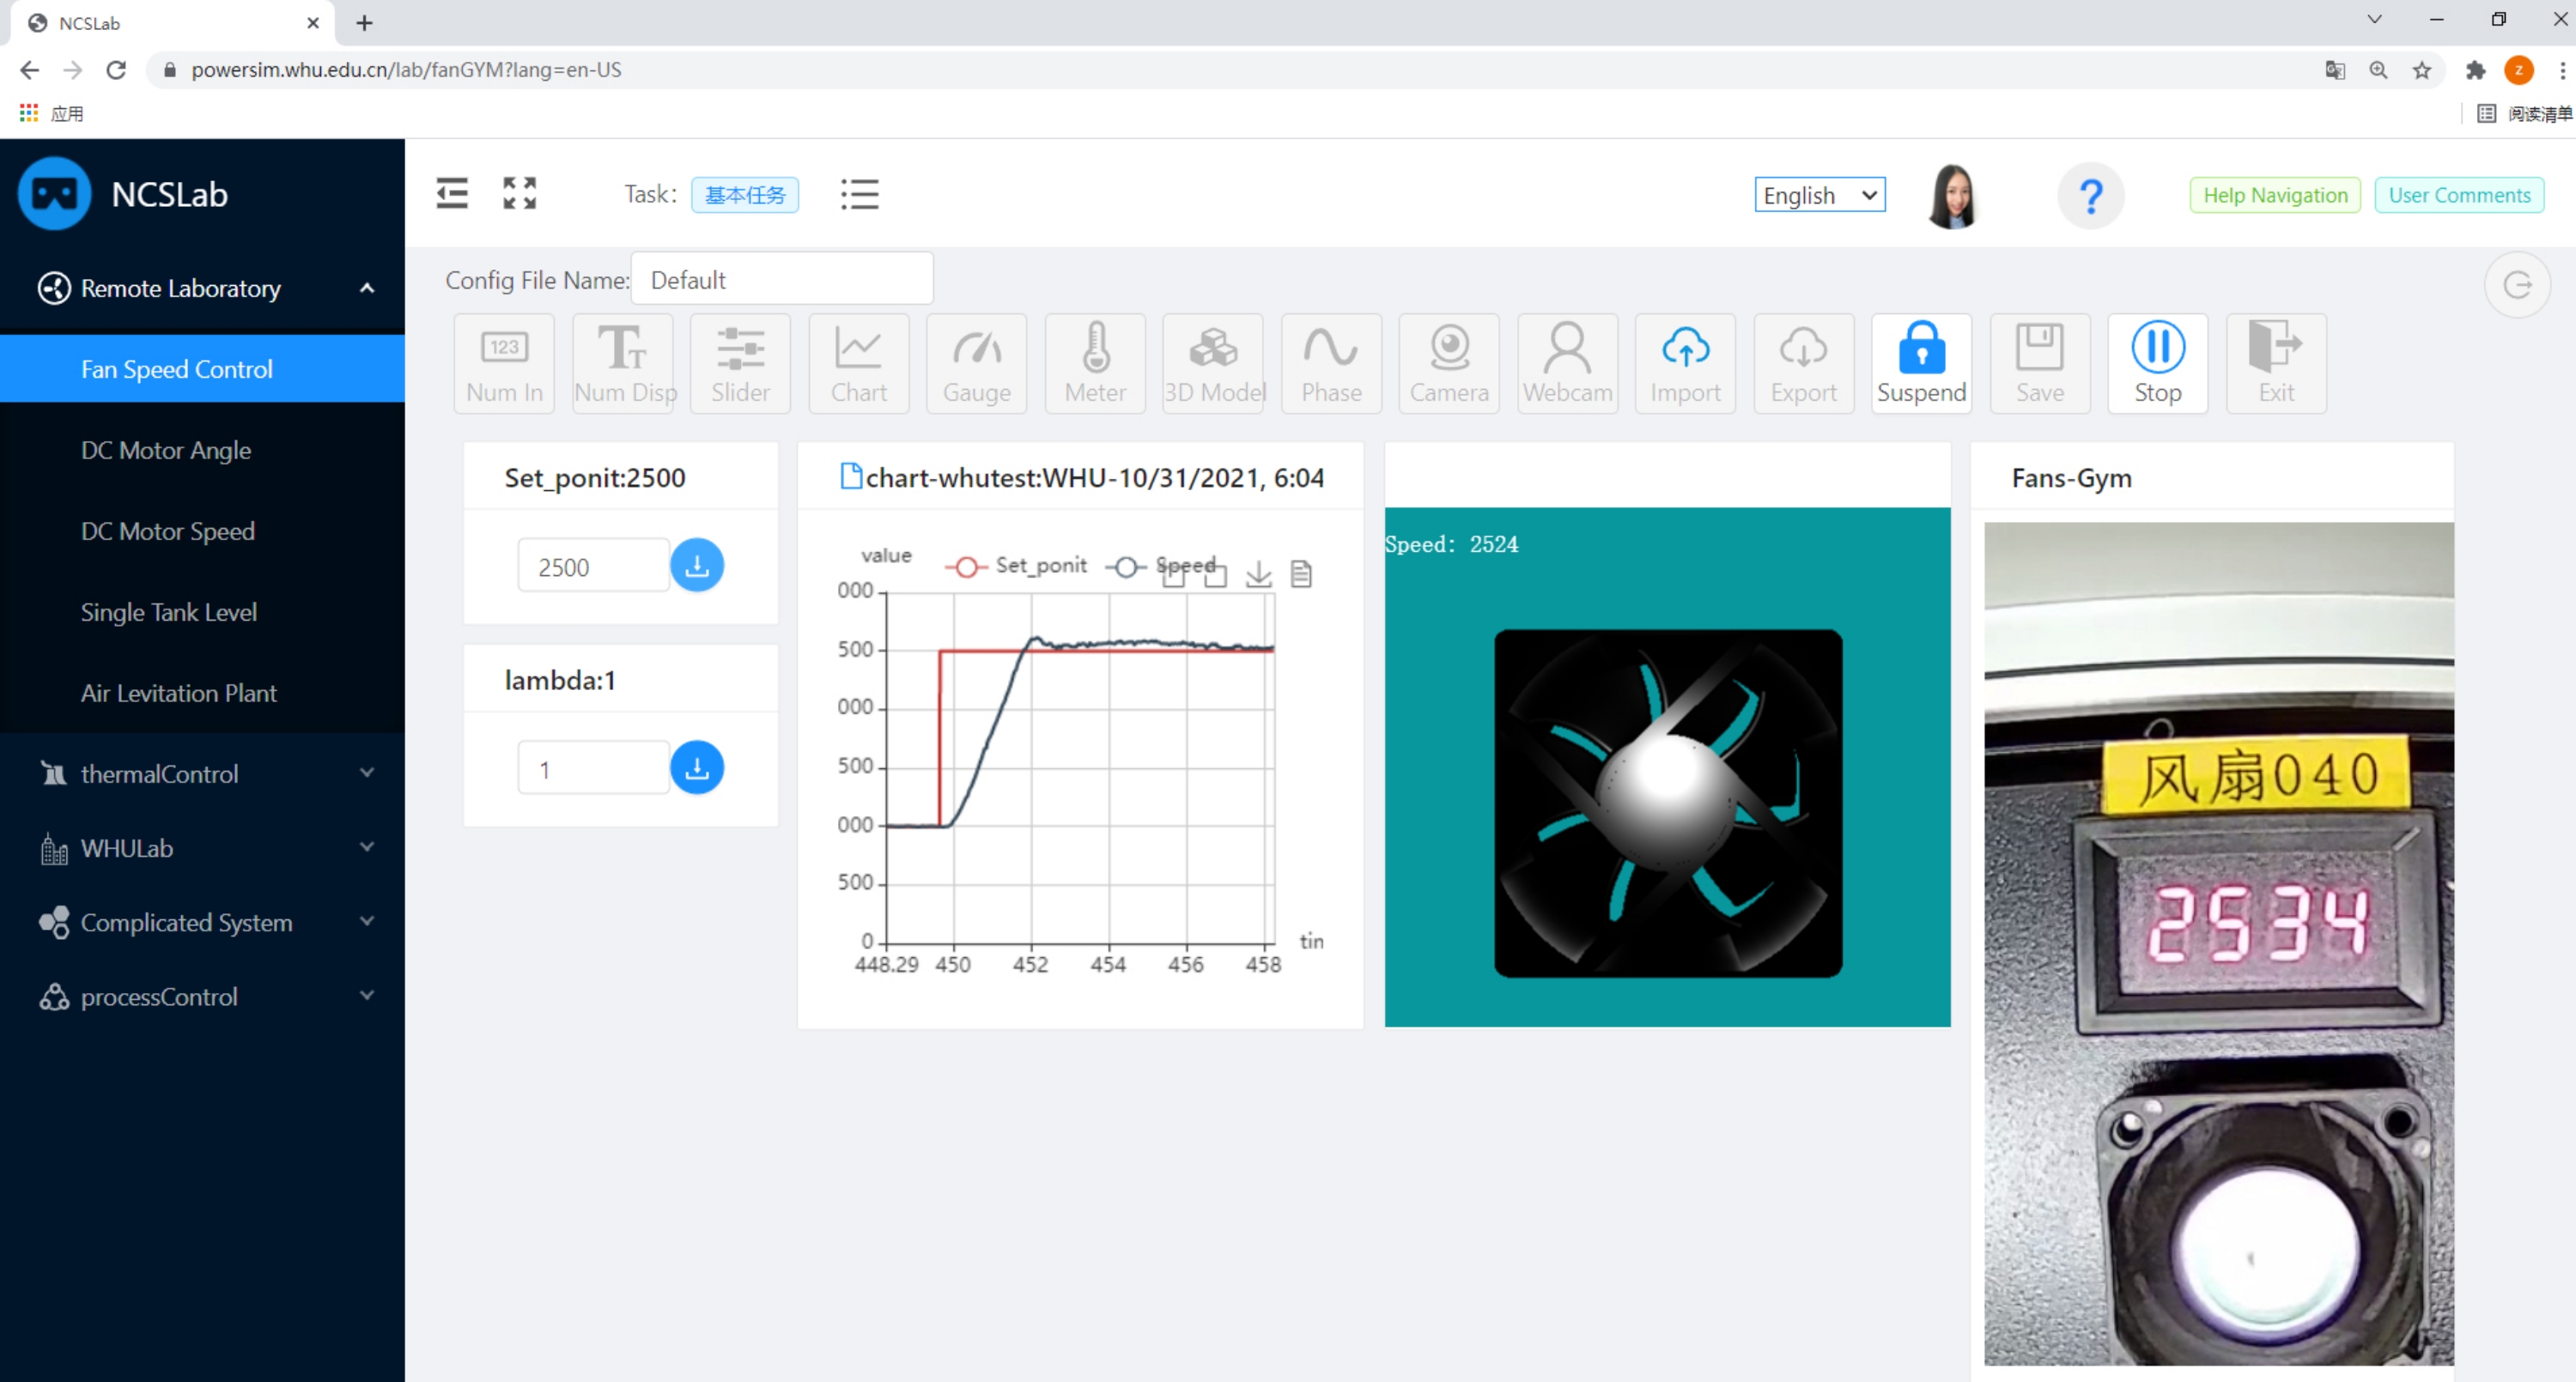Click the Suspend lock icon
The height and width of the screenshot is (1382, 2576).
(x=1921, y=363)
